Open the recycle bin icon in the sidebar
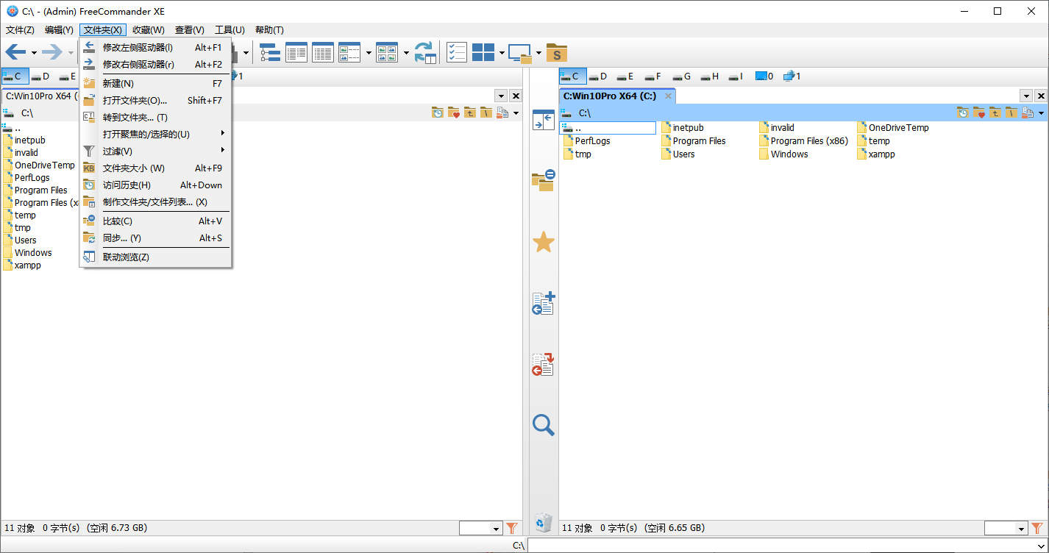1049x553 pixels. pos(543,522)
